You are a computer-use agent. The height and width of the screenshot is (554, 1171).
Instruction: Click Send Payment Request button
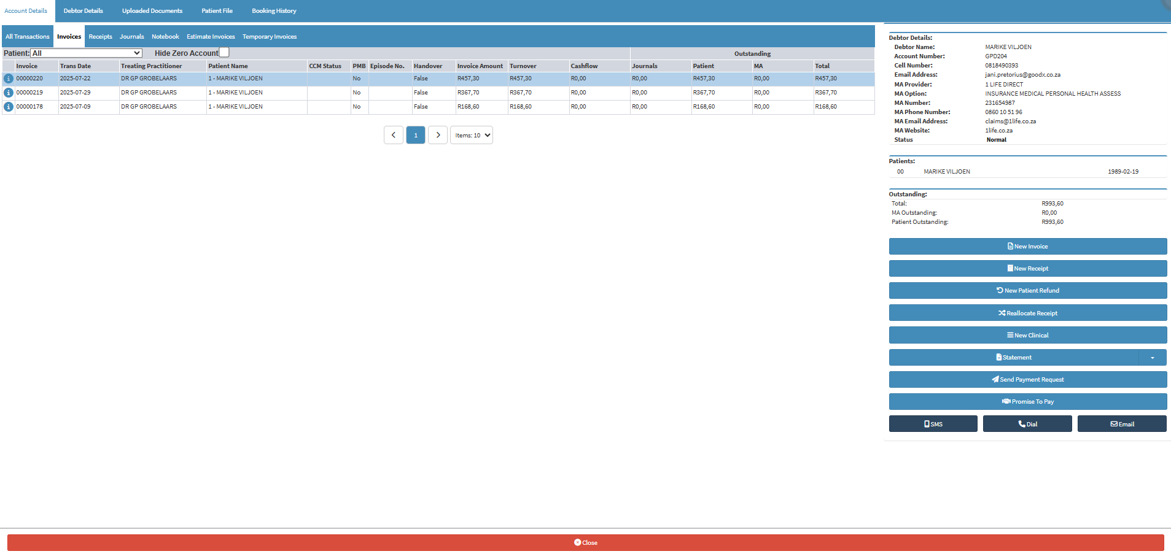click(x=1027, y=380)
